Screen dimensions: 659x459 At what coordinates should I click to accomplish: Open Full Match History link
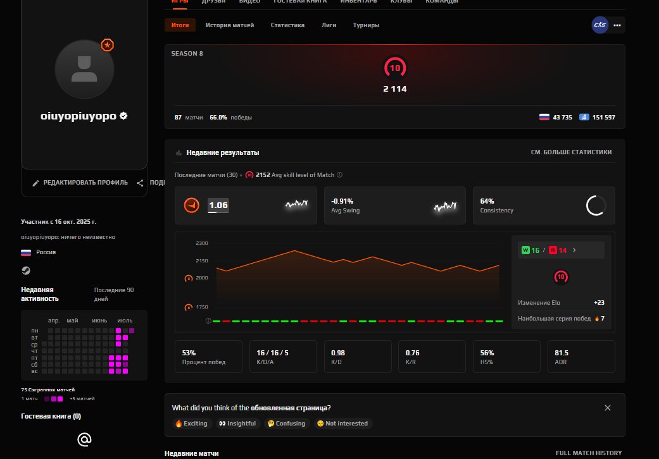click(588, 453)
